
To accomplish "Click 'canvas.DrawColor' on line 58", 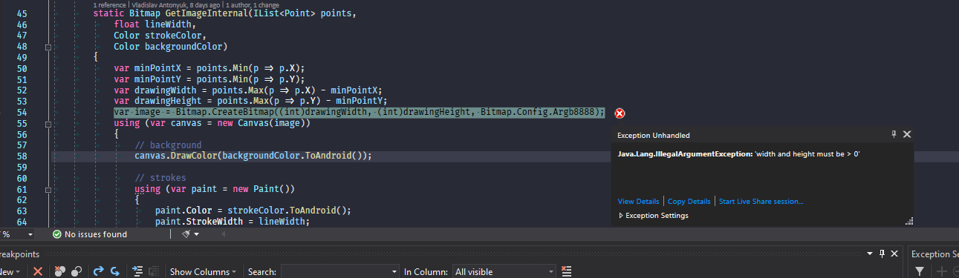I will tap(176, 156).
